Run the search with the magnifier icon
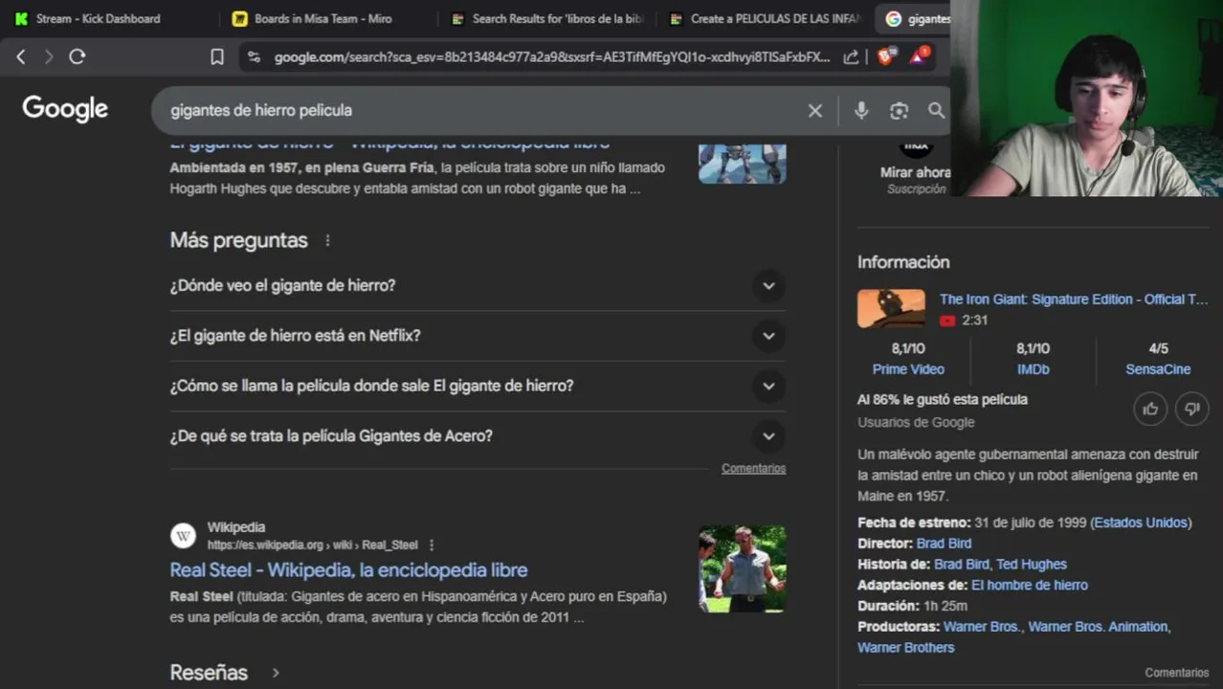 [x=936, y=111]
